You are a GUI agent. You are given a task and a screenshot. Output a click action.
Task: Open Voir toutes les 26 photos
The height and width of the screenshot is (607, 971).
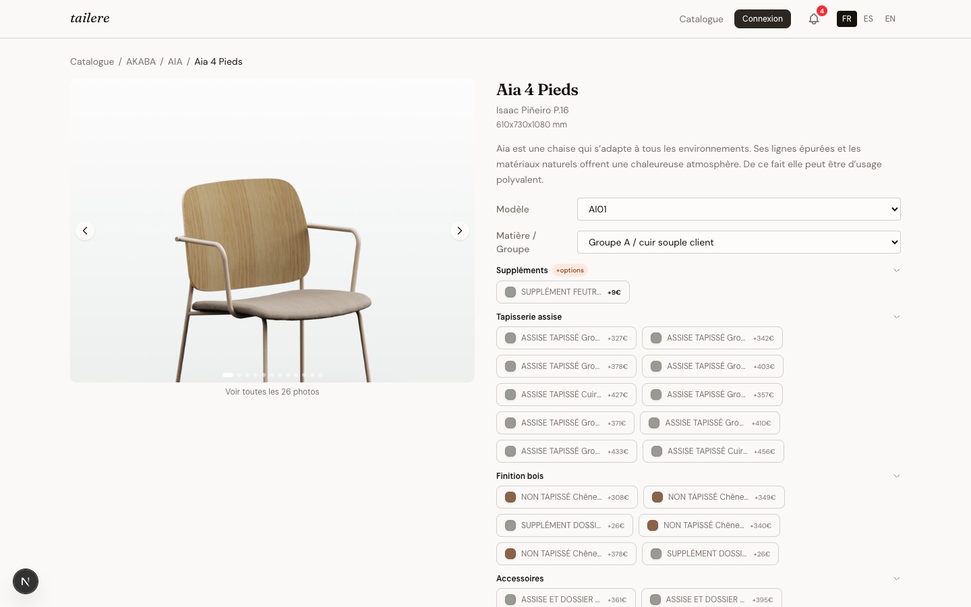272,392
